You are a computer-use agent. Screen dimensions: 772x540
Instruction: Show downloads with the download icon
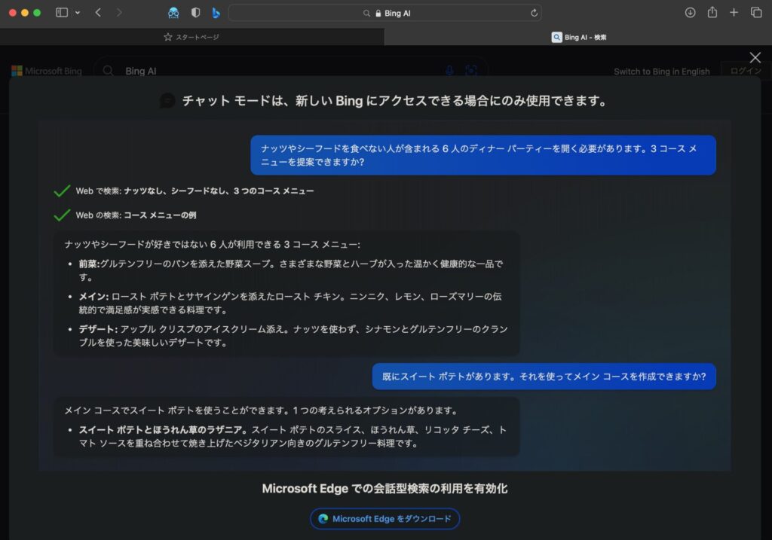[x=691, y=13]
